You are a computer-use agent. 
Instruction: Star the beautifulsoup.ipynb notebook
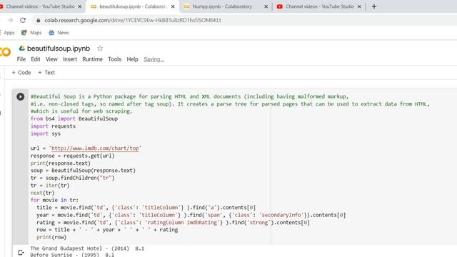click(100, 49)
